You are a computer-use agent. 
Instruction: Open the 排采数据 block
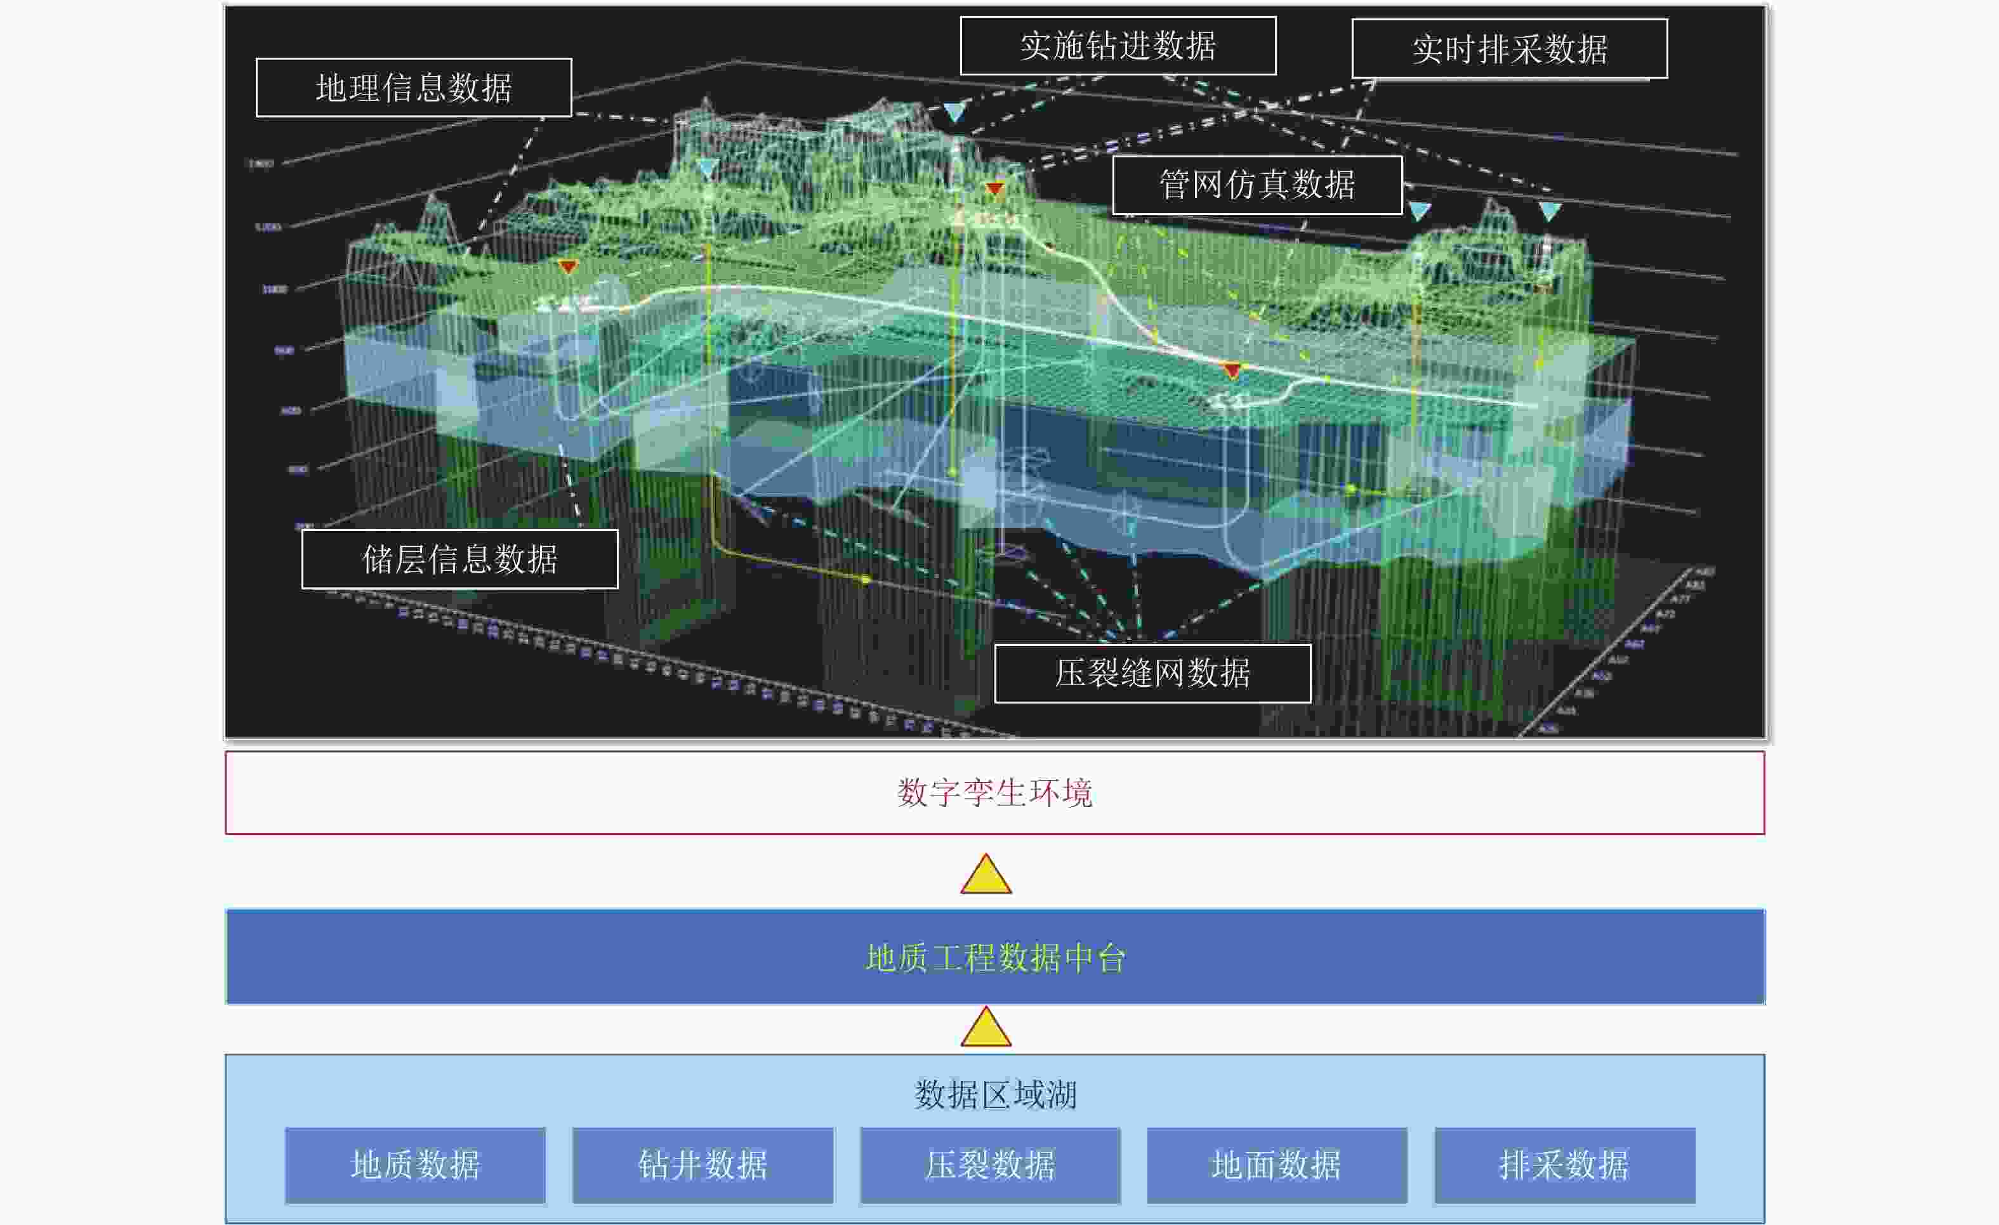tap(1563, 1165)
